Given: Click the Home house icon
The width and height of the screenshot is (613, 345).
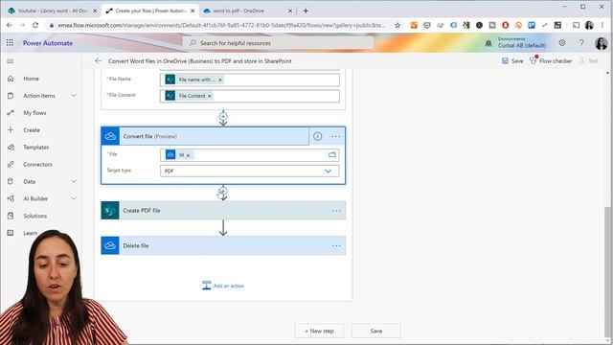Looking at the screenshot, I should click(x=11, y=79).
